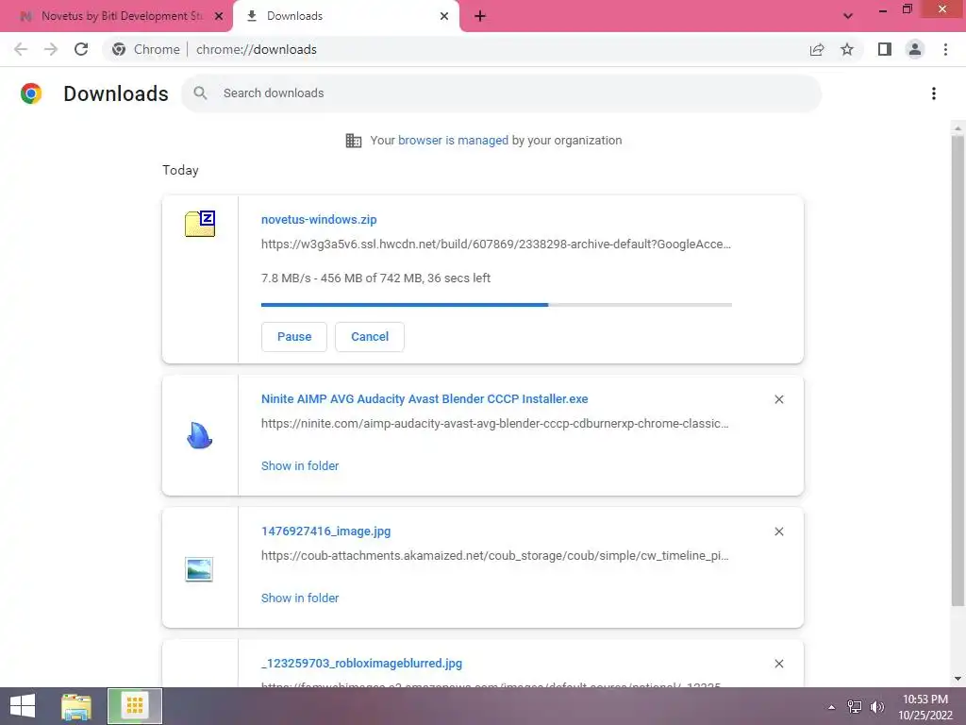
Task: Open the 'browser is managed' link
Action: tap(453, 141)
